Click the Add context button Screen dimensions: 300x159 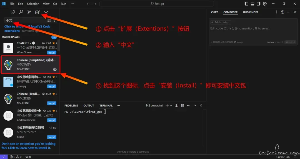pyautogui.click(x=221, y=23)
